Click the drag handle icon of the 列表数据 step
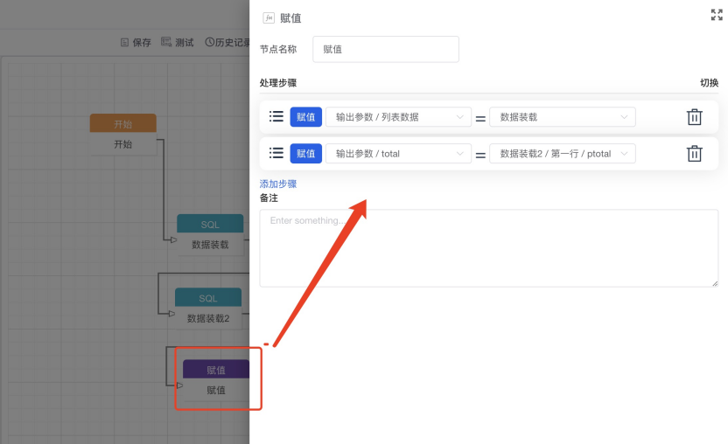The height and width of the screenshot is (444, 728). click(x=276, y=116)
